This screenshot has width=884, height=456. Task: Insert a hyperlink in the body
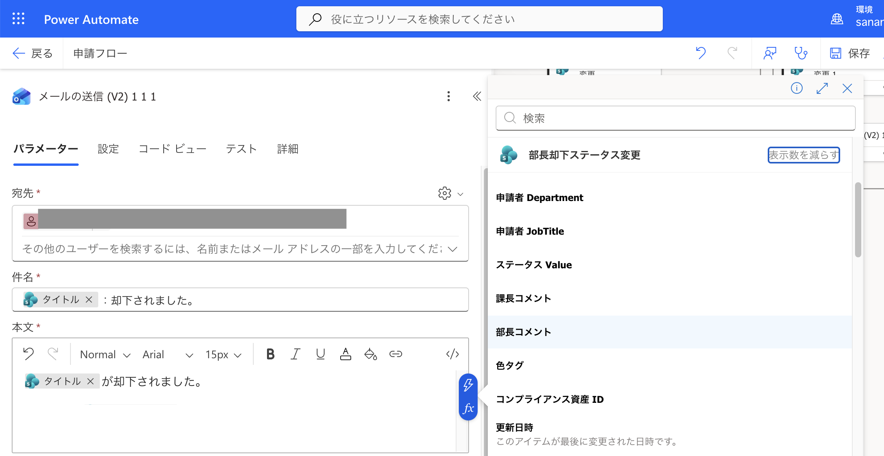(x=396, y=354)
